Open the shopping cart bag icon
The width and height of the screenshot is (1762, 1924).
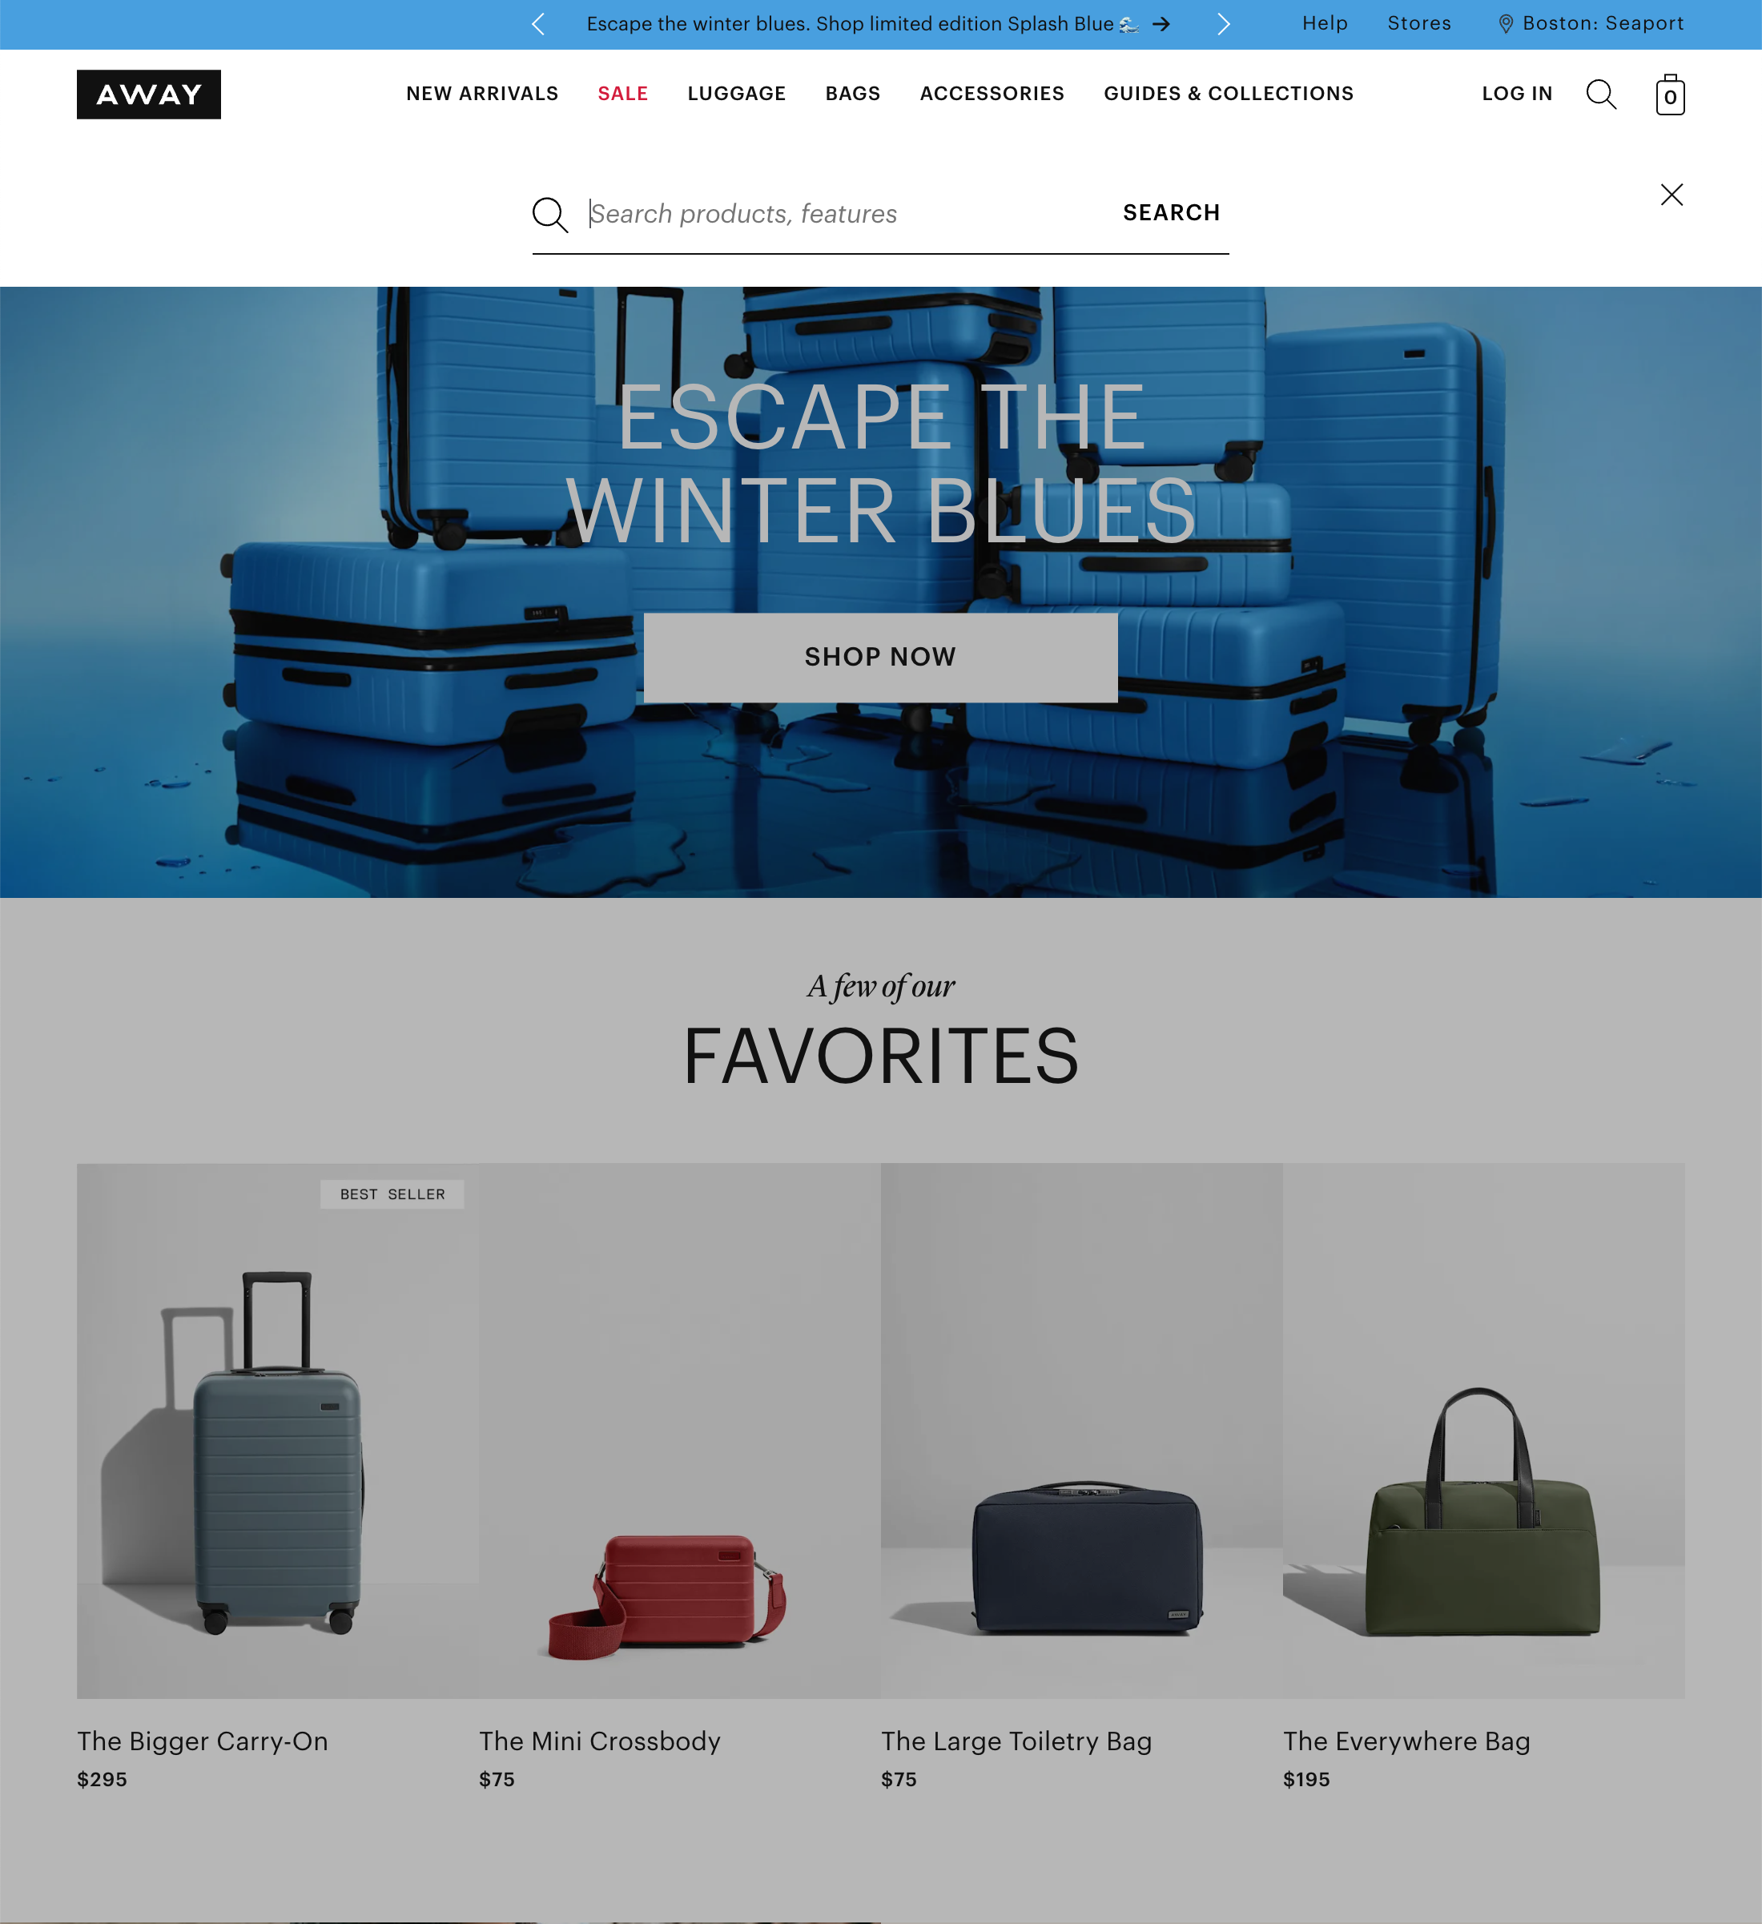coord(1669,95)
